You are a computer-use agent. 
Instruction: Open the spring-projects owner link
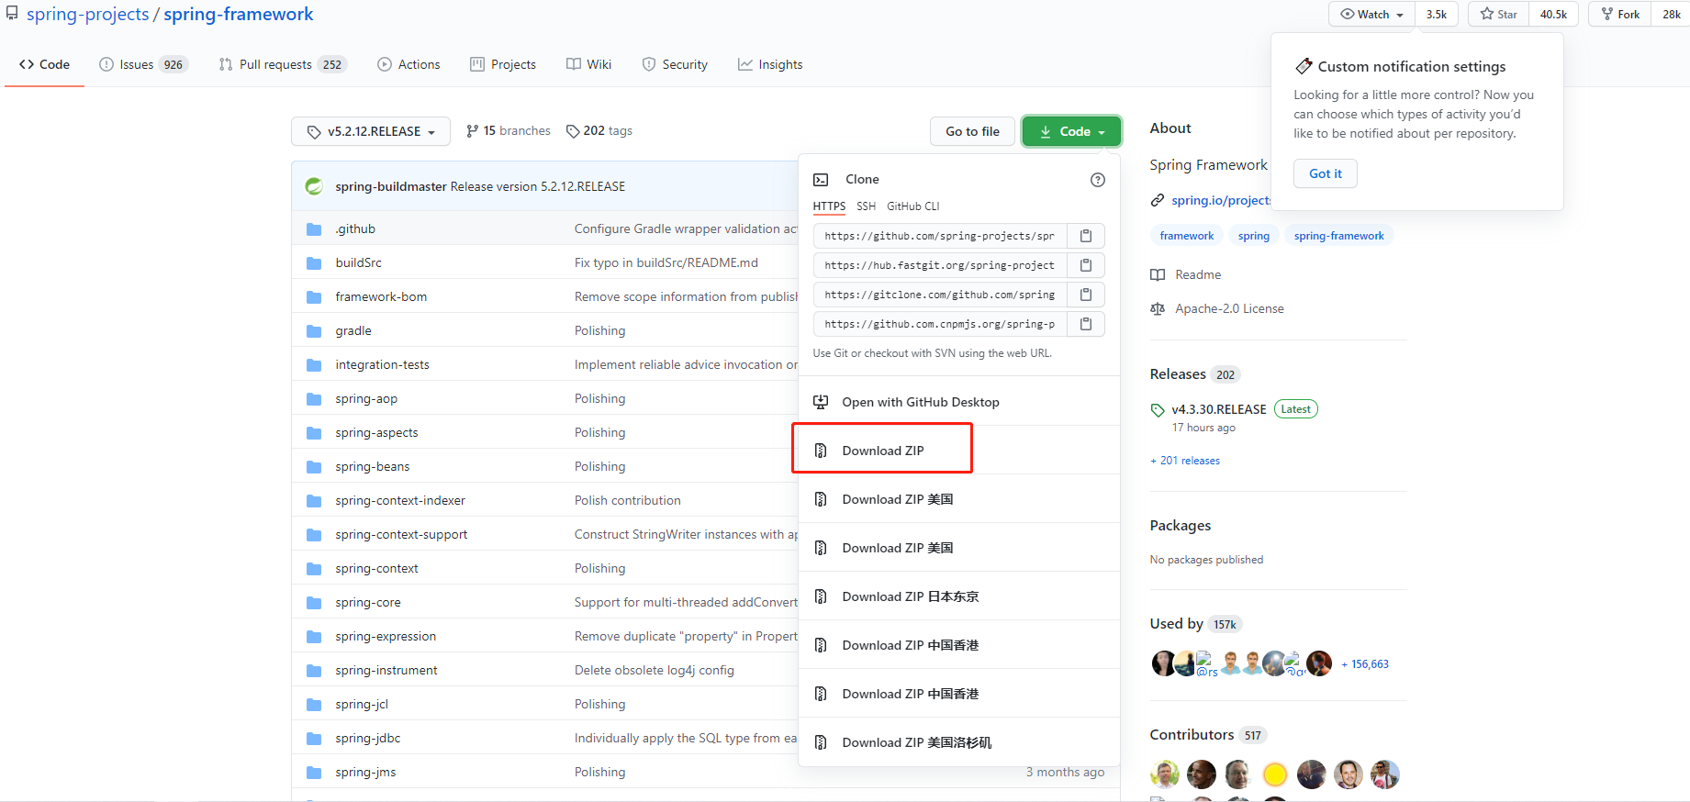[87, 14]
